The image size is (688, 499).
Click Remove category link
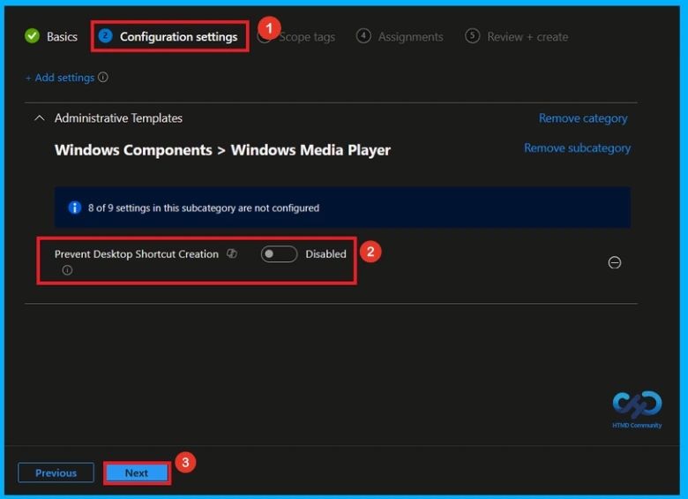point(583,118)
